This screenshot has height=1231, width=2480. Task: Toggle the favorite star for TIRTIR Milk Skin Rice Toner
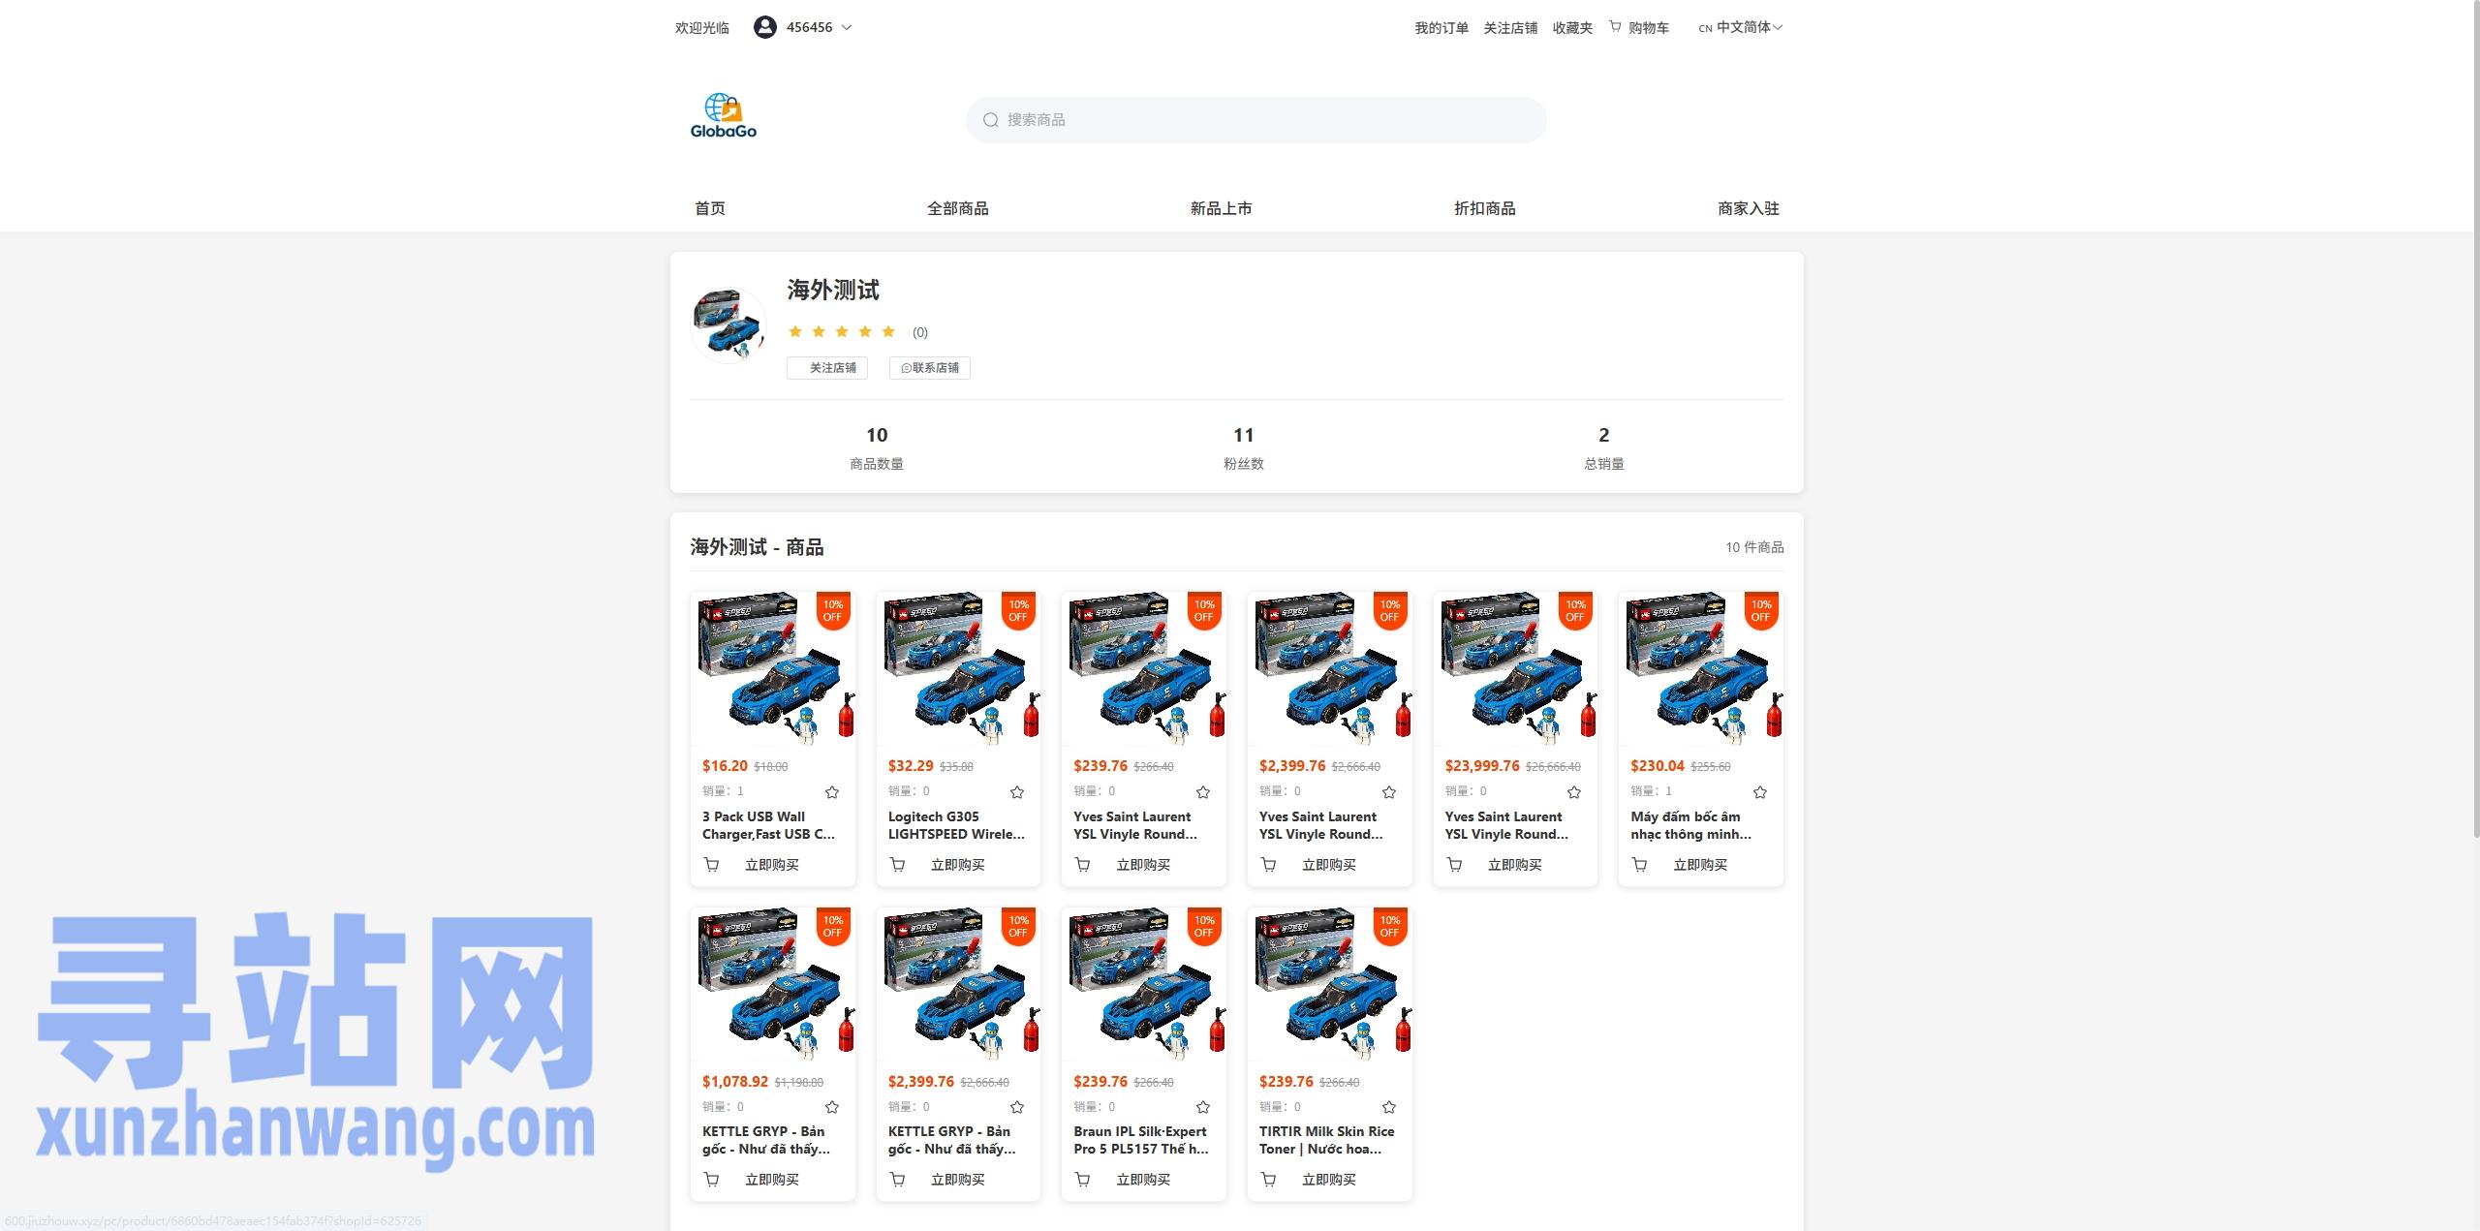click(x=1389, y=1107)
